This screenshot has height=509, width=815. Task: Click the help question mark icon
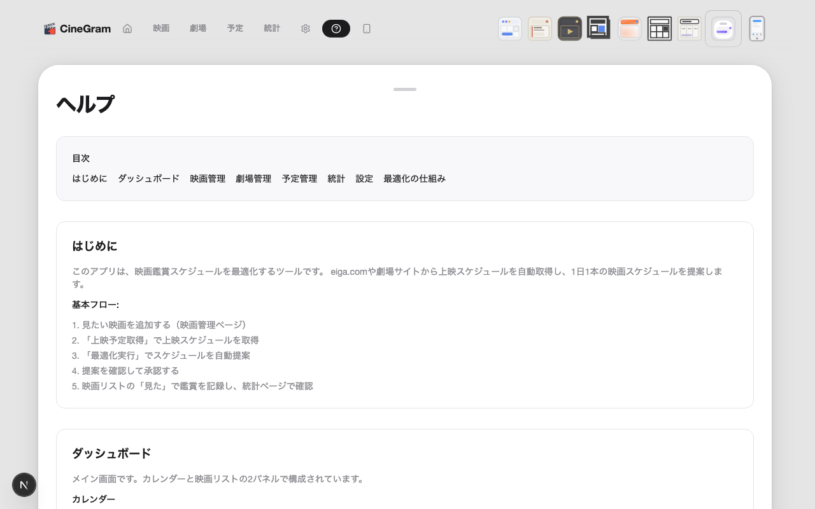click(x=336, y=29)
